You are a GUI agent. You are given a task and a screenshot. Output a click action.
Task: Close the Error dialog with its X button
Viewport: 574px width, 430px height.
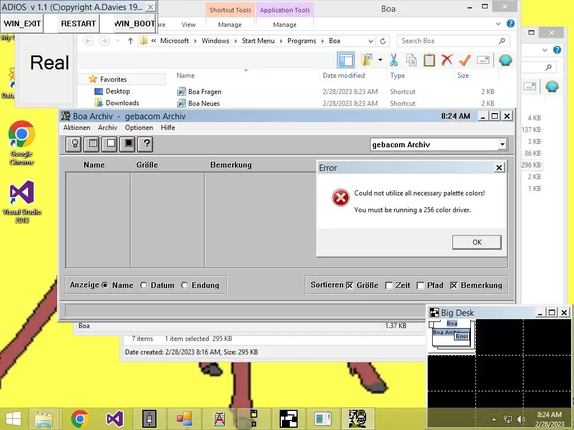click(x=498, y=168)
